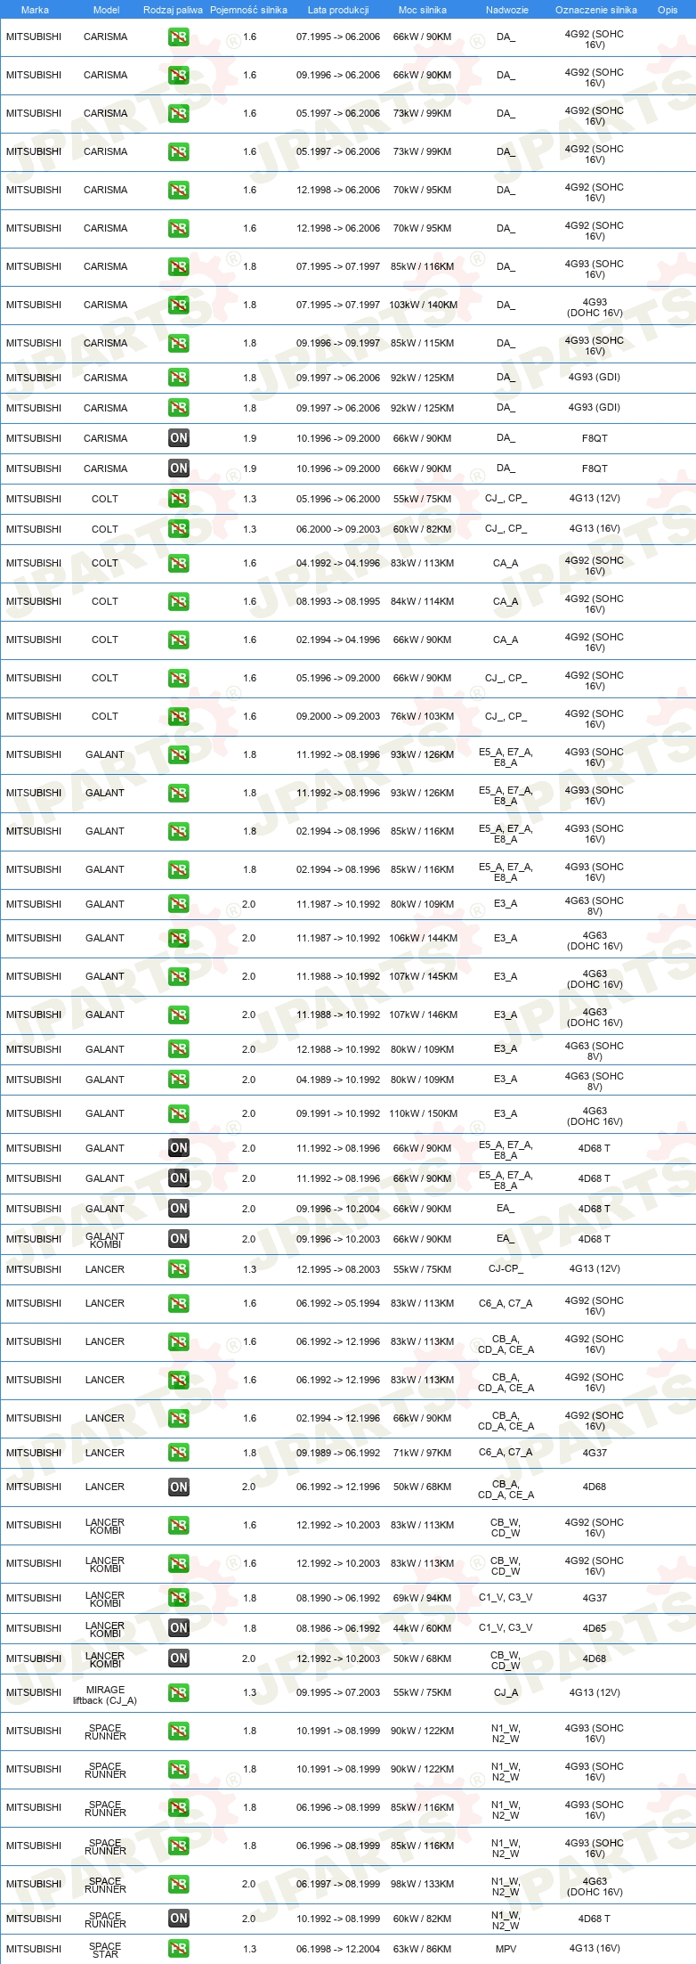696x1964 pixels.
Task: Select the '06.1998 -> 12.2004' production years cell
Action: [338, 1949]
